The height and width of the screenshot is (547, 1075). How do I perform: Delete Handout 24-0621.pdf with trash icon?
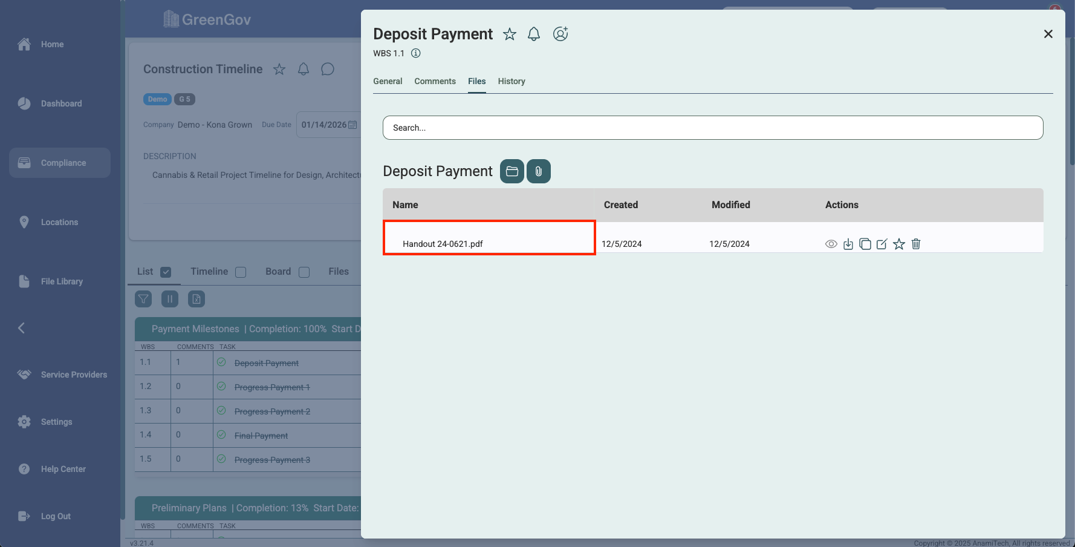tap(916, 244)
